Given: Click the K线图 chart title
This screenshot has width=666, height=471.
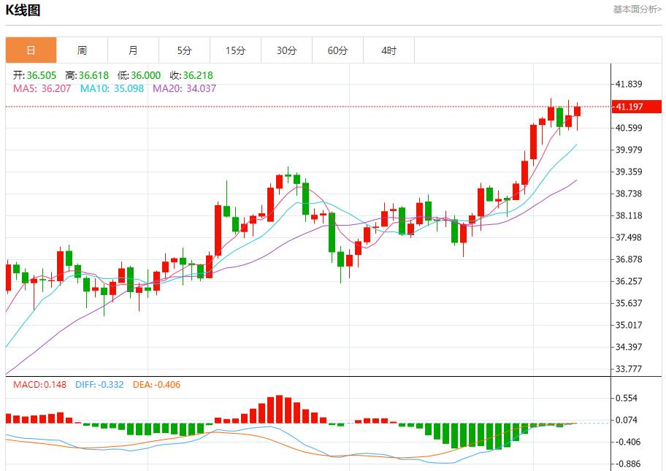Looking at the screenshot, I should 24,10.
